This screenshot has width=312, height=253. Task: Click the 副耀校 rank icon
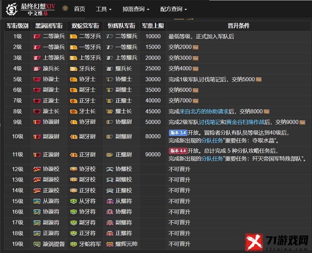point(110,180)
